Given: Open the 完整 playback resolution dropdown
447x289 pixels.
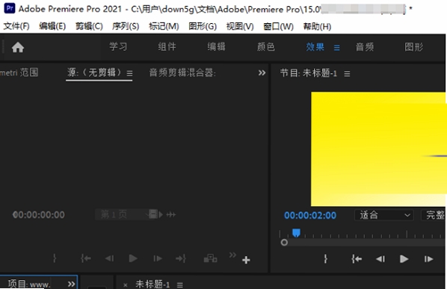Looking at the screenshot, I should click(x=434, y=215).
